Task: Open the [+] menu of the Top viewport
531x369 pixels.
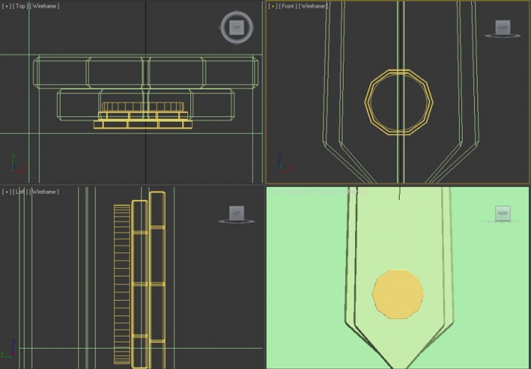Action: [x=6, y=6]
